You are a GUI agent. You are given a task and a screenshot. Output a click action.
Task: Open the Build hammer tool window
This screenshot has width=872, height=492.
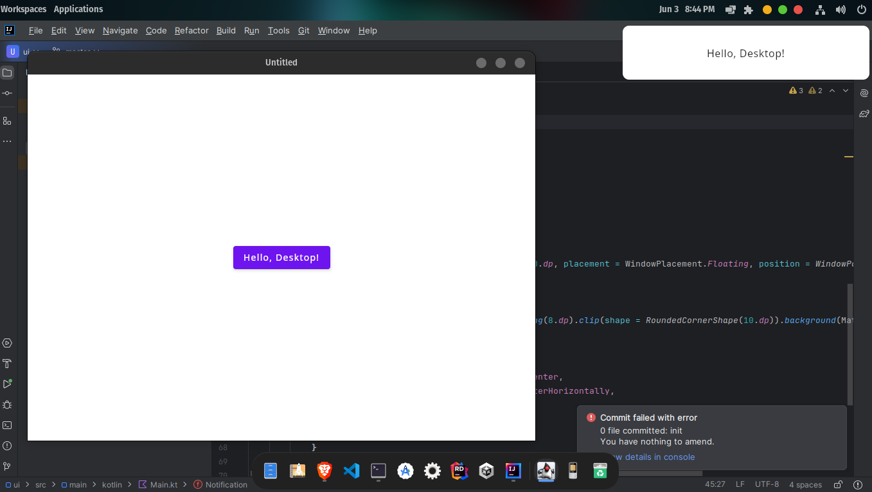[7, 364]
